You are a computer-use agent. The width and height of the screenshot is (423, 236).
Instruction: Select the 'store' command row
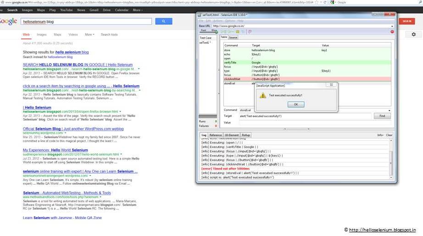307,50
